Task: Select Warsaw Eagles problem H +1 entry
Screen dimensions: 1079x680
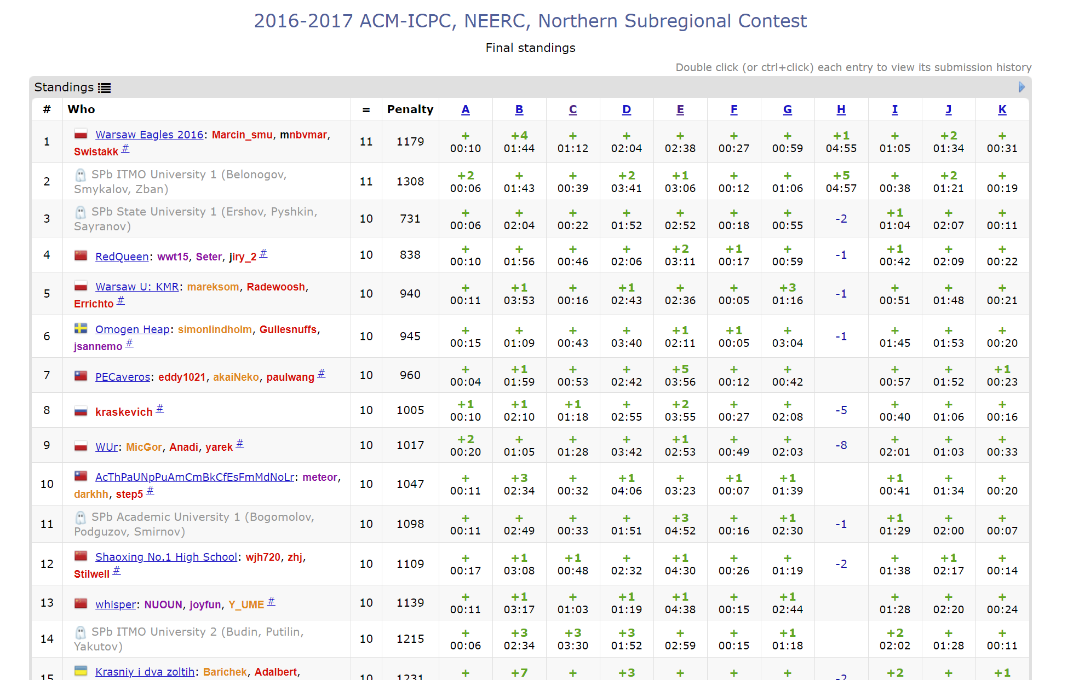Action: [841, 142]
